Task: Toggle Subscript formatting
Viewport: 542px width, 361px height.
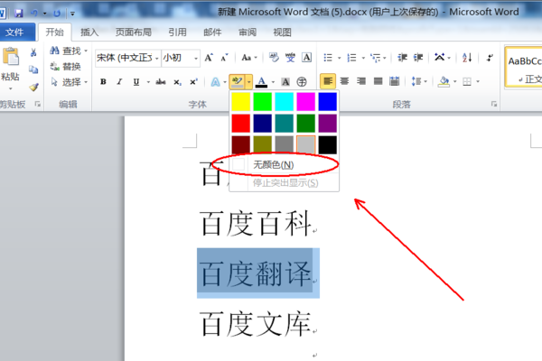Action: [177, 82]
